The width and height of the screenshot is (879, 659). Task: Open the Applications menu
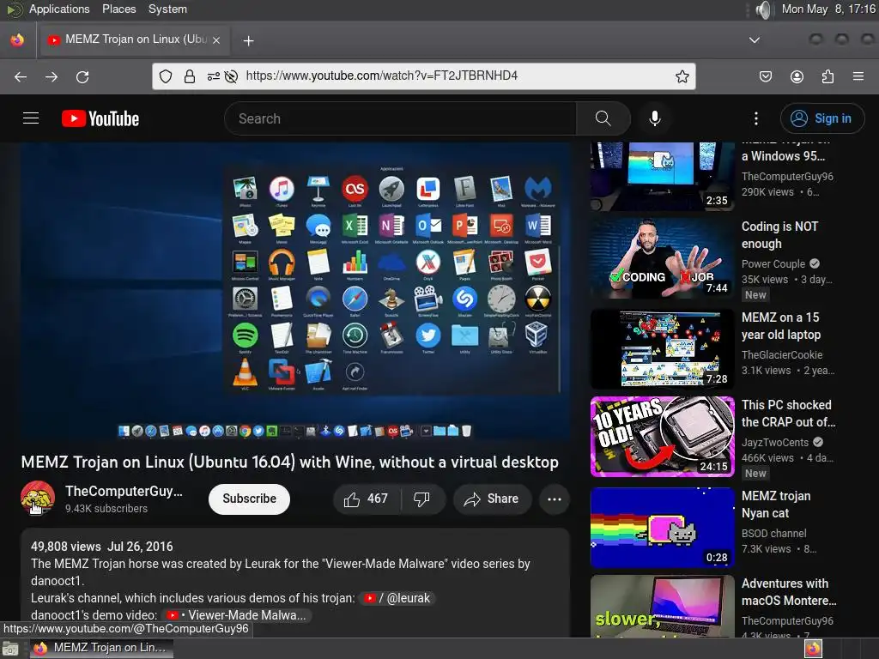pyautogui.click(x=59, y=9)
